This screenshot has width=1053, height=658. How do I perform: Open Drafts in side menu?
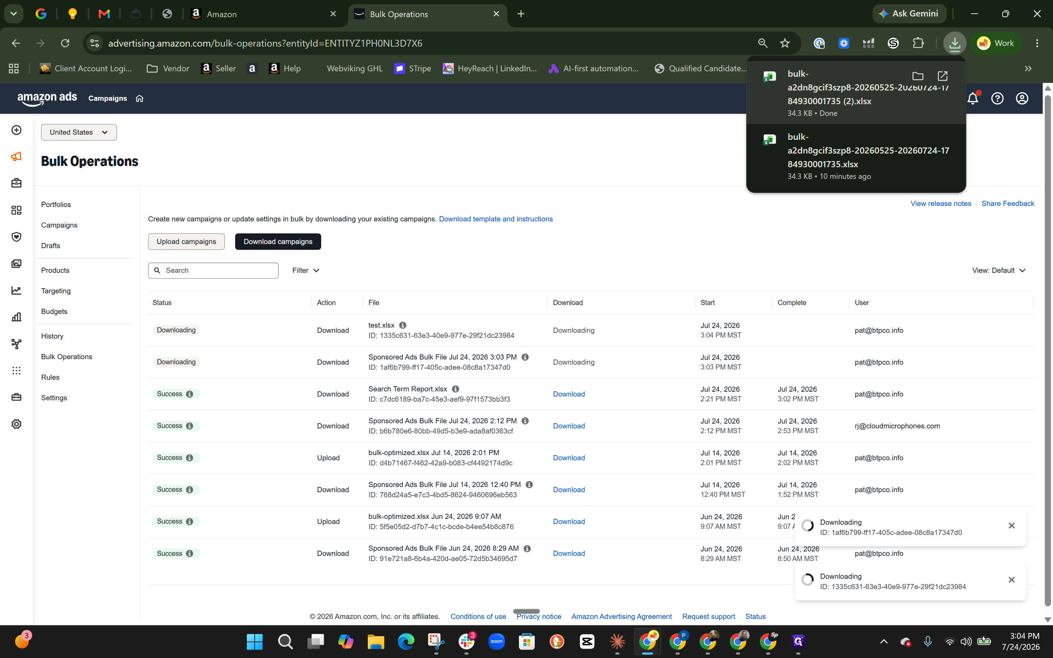pos(50,245)
